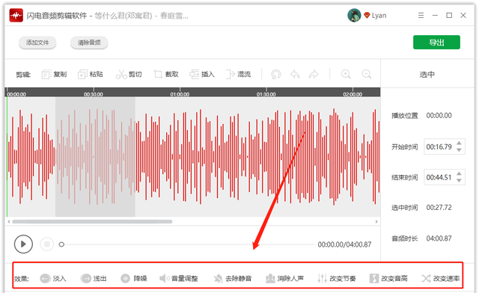
Task: Open the 音量调整 volume adjustment
Action: [x=179, y=278]
